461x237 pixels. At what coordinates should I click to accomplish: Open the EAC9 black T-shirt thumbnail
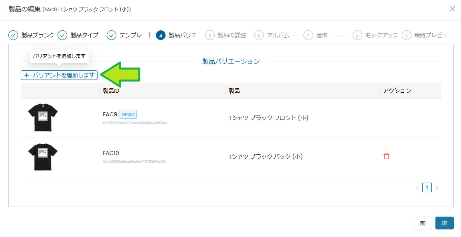[x=43, y=118]
